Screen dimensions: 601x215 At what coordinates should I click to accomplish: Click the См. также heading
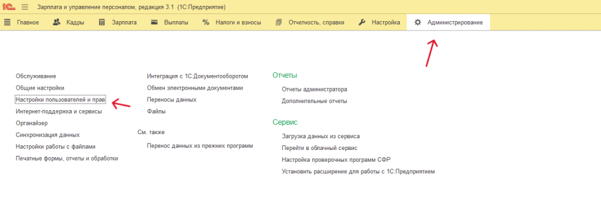point(151,132)
